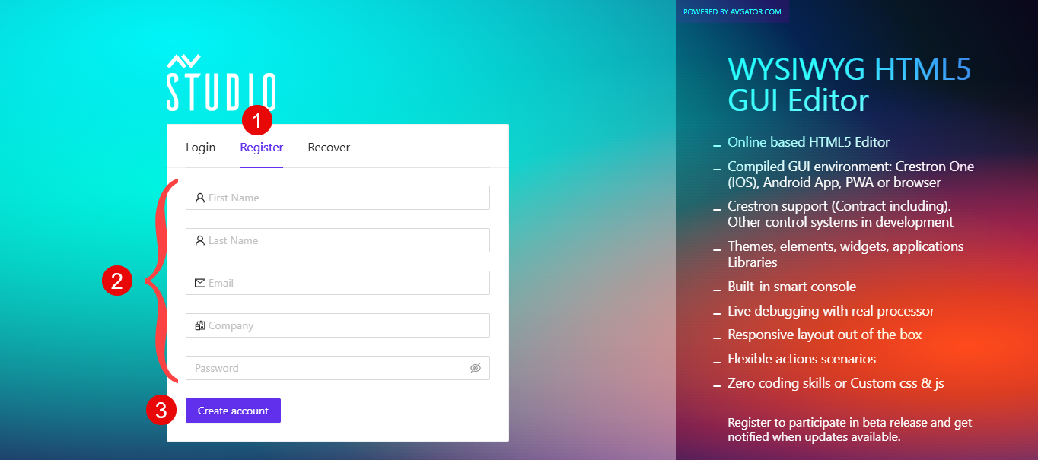Click the person icon in Last Name field
The image size is (1038, 460).
200,240
